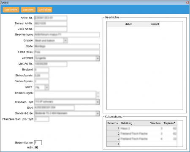This screenshot has height=152, width=190.
Task: Edit the Farbe / Maß field
Action: [x=67, y=52]
